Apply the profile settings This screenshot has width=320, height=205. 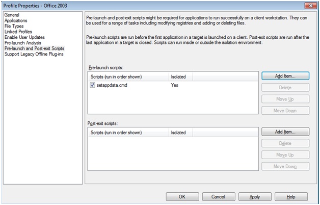point(254,196)
